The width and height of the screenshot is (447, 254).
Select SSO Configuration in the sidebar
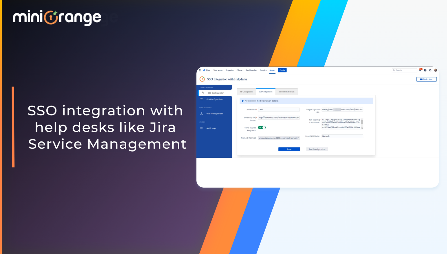pyautogui.click(x=215, y=93)
